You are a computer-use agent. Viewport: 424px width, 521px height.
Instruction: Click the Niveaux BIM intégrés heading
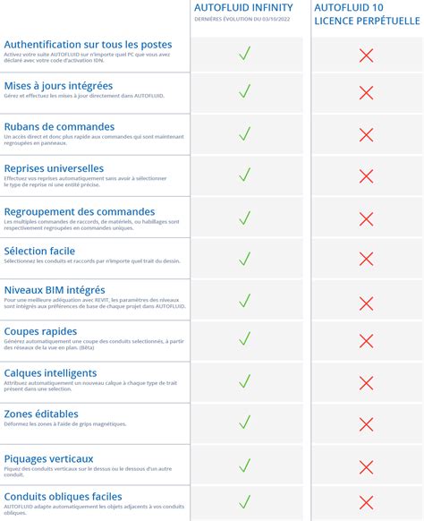(55, 290)
